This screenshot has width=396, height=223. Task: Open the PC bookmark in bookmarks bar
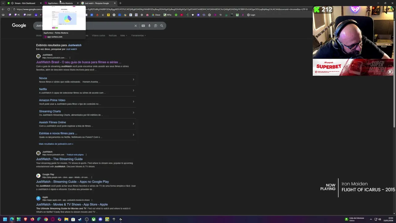(x=17, y=15)
